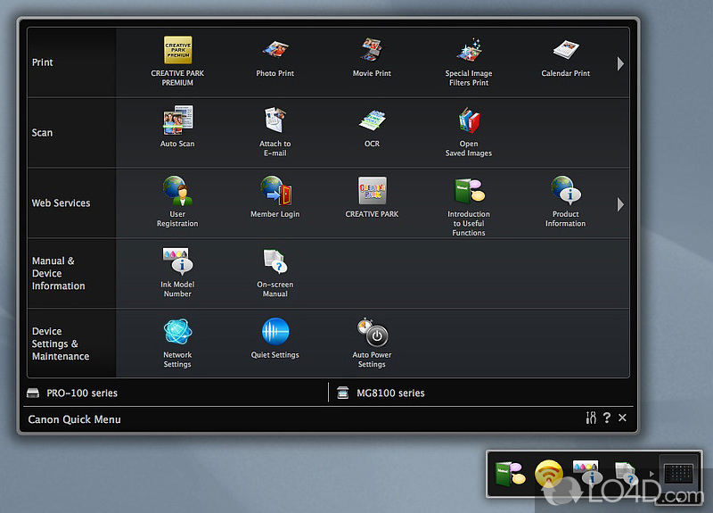Viewport: 713px width, 513px height.
Task: Click the yellow wireless icon in shortcut bar
Action: pos(548,473)
